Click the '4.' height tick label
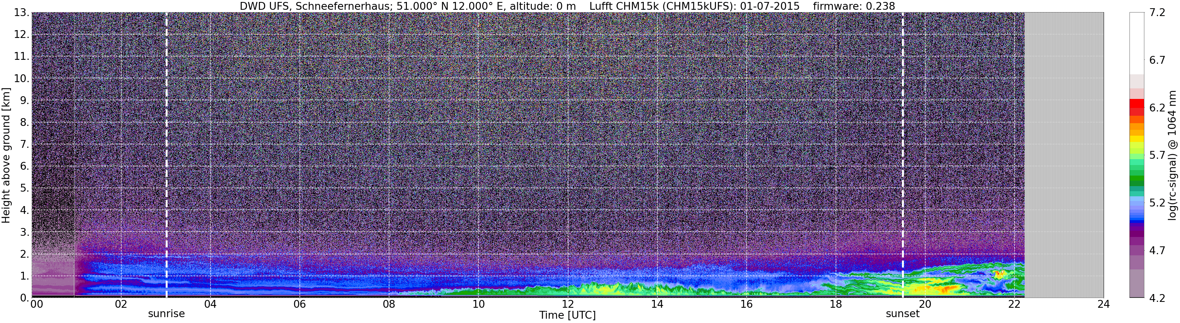This screenshot has width=1180, height=323. tap(24, 210)
